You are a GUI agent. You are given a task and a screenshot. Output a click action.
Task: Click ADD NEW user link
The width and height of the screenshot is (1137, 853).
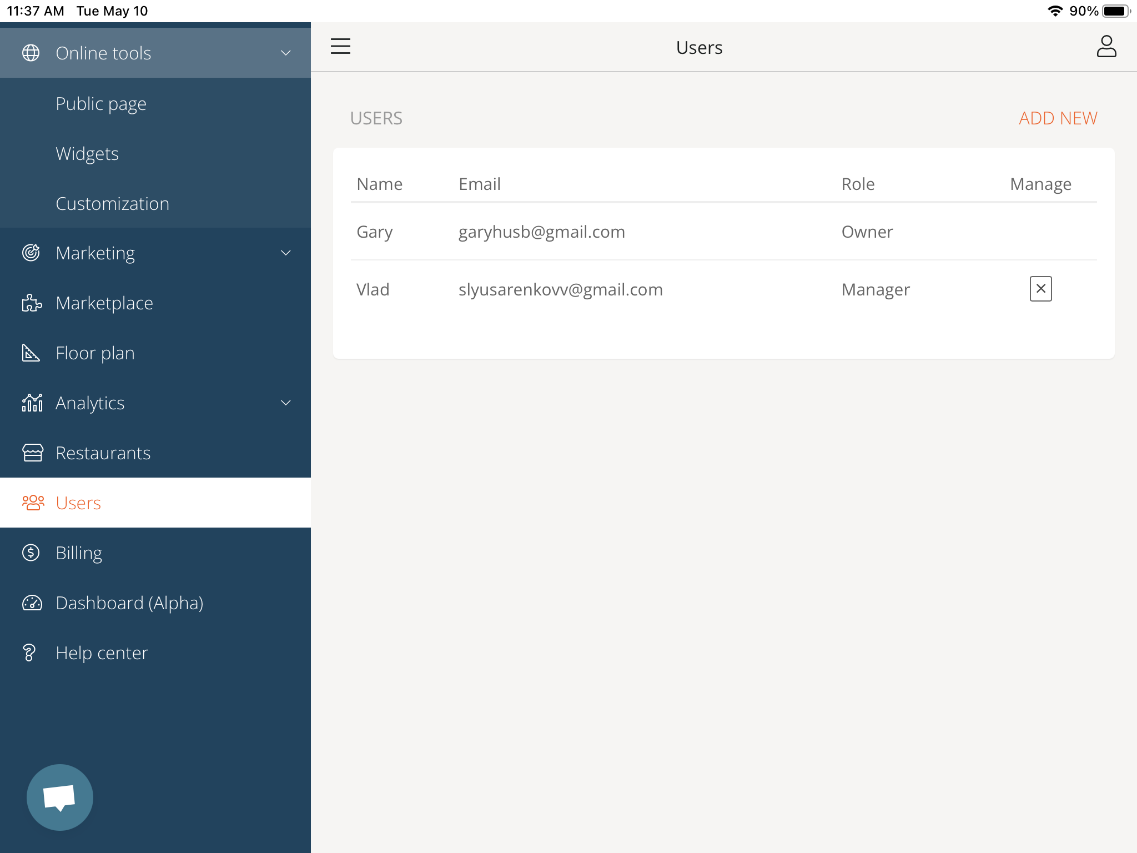tap(1058, 118)
